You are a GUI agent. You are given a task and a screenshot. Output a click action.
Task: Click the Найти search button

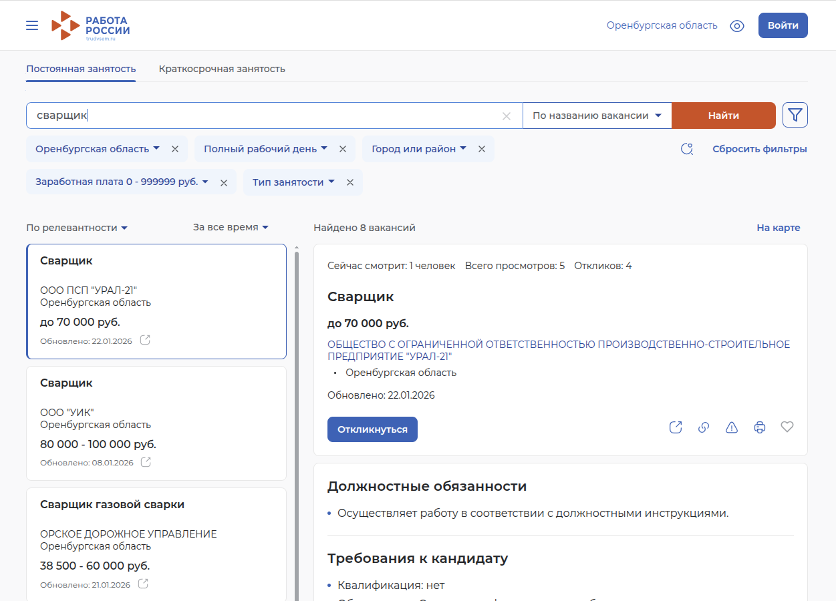[723, 116]
